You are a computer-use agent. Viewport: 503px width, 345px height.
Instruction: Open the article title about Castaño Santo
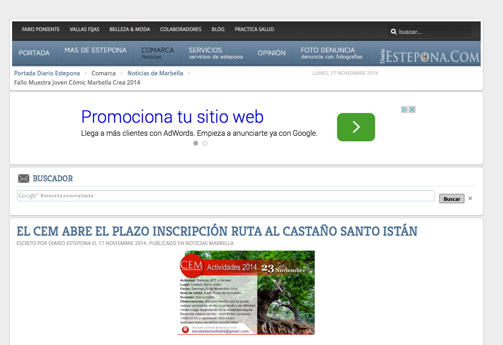[x=217, y=231]
